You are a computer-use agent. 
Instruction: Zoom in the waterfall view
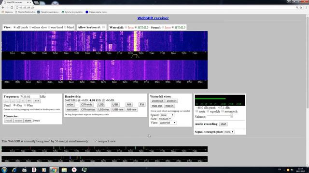[x=171, y=101]
